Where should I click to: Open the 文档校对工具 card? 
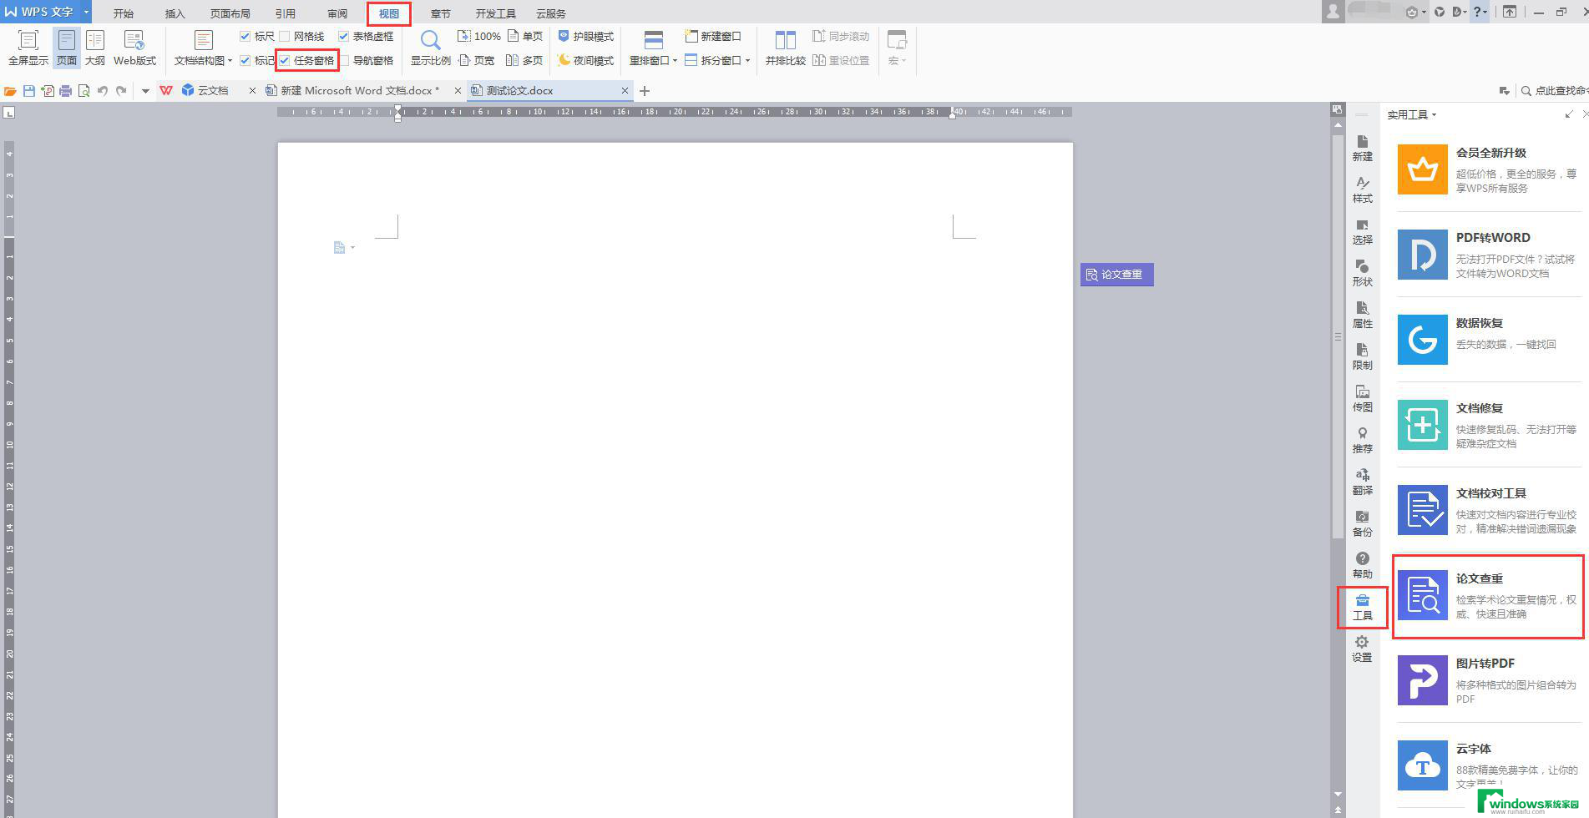[1490, 509]
